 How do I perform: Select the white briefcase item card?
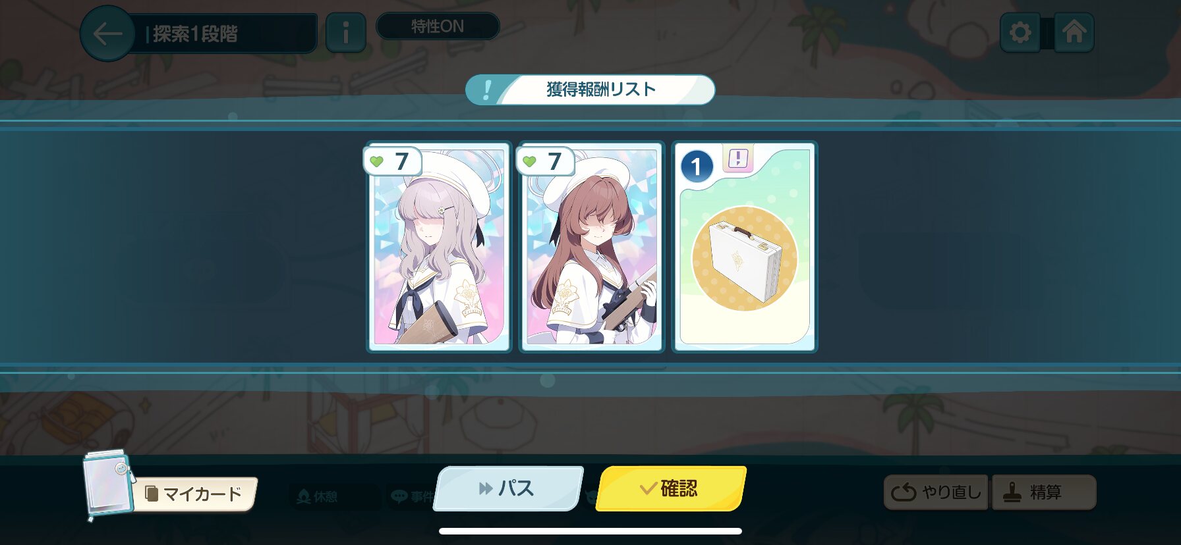[745, 247]
